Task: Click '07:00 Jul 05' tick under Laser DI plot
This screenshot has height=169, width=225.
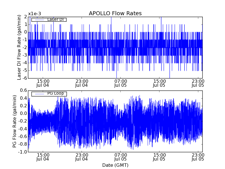Action: 120,83
